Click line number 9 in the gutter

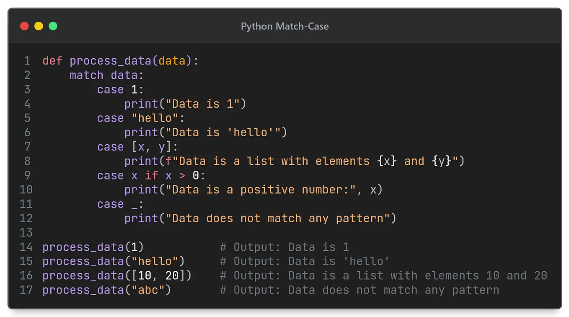[x=27, y=175]
